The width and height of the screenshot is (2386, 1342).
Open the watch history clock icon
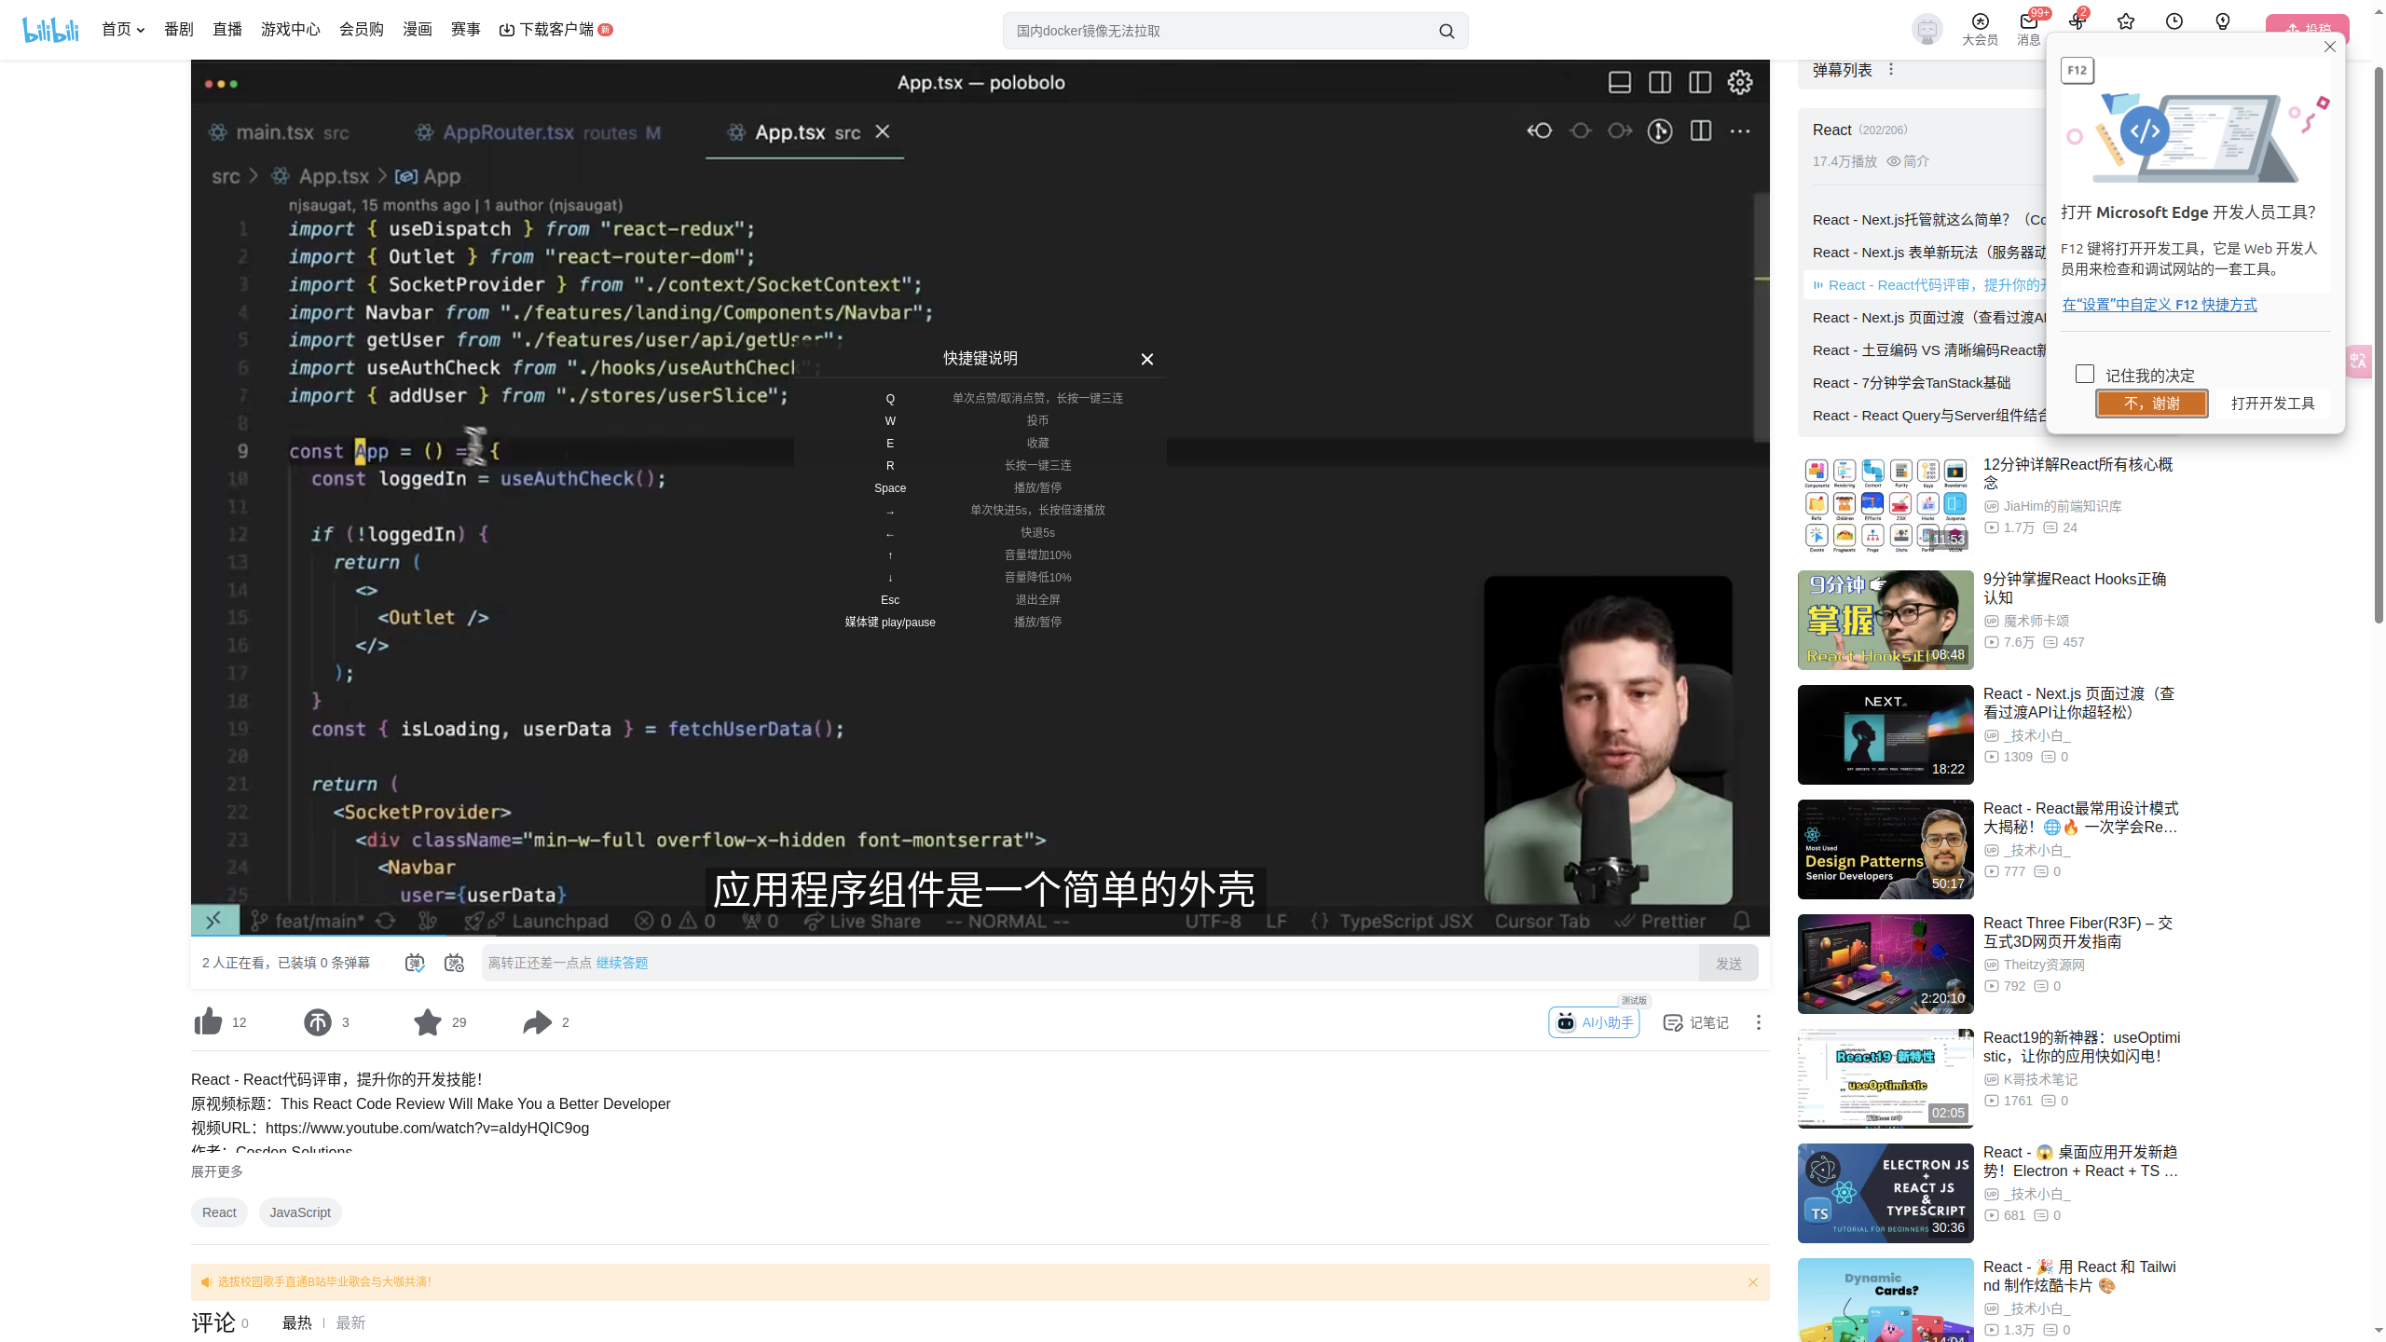(2174, 21)
